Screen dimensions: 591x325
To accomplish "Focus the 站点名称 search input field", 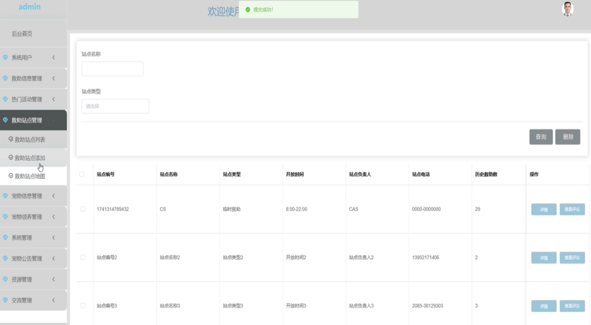I will pyautogui.click(x=113, y=69).
